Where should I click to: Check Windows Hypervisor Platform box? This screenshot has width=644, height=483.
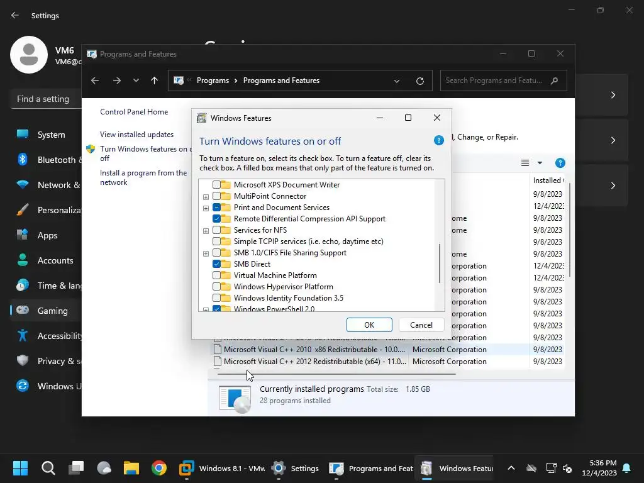point(216,286)
